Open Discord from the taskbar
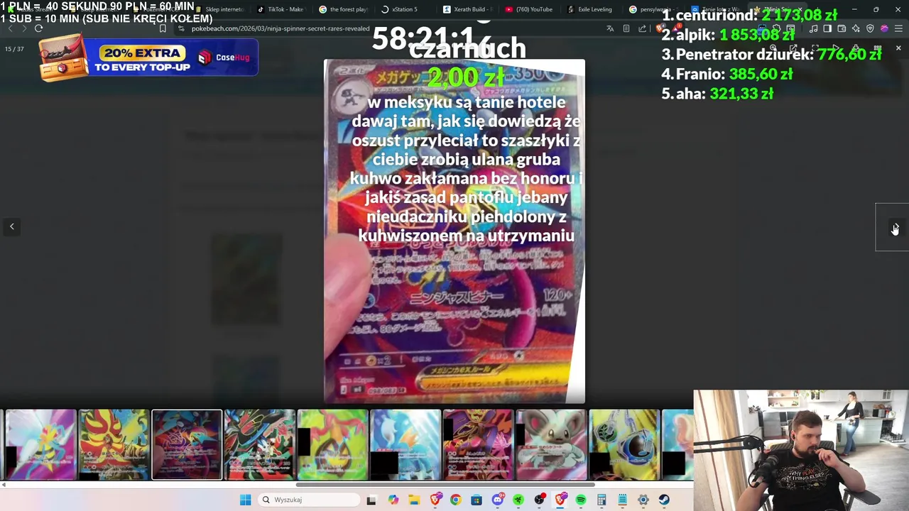Image resolution: width=909 pixels, height=511 pixels. (x=498, y=500)
